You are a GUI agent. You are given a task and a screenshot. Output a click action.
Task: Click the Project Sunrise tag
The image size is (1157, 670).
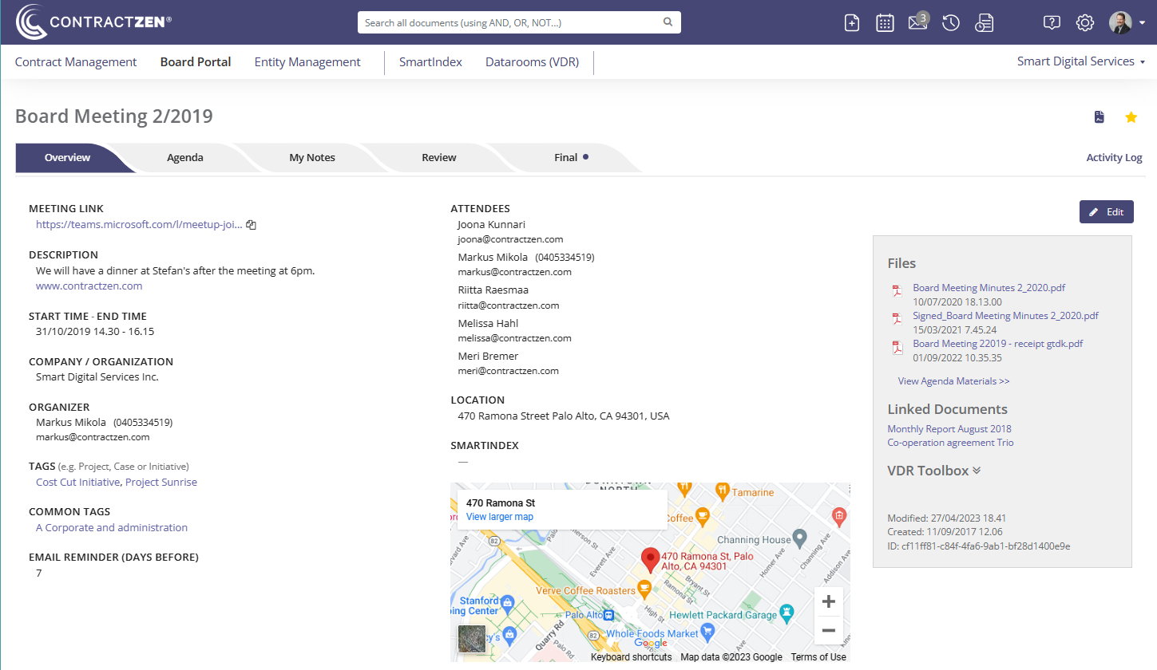(161, 483)
